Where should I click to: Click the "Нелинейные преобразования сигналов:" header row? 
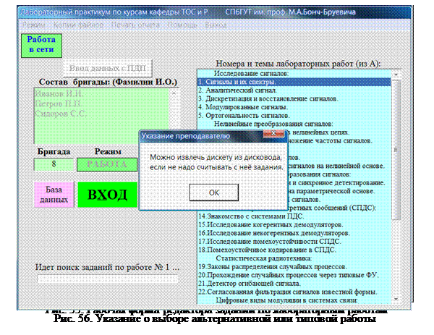point(294,124)
